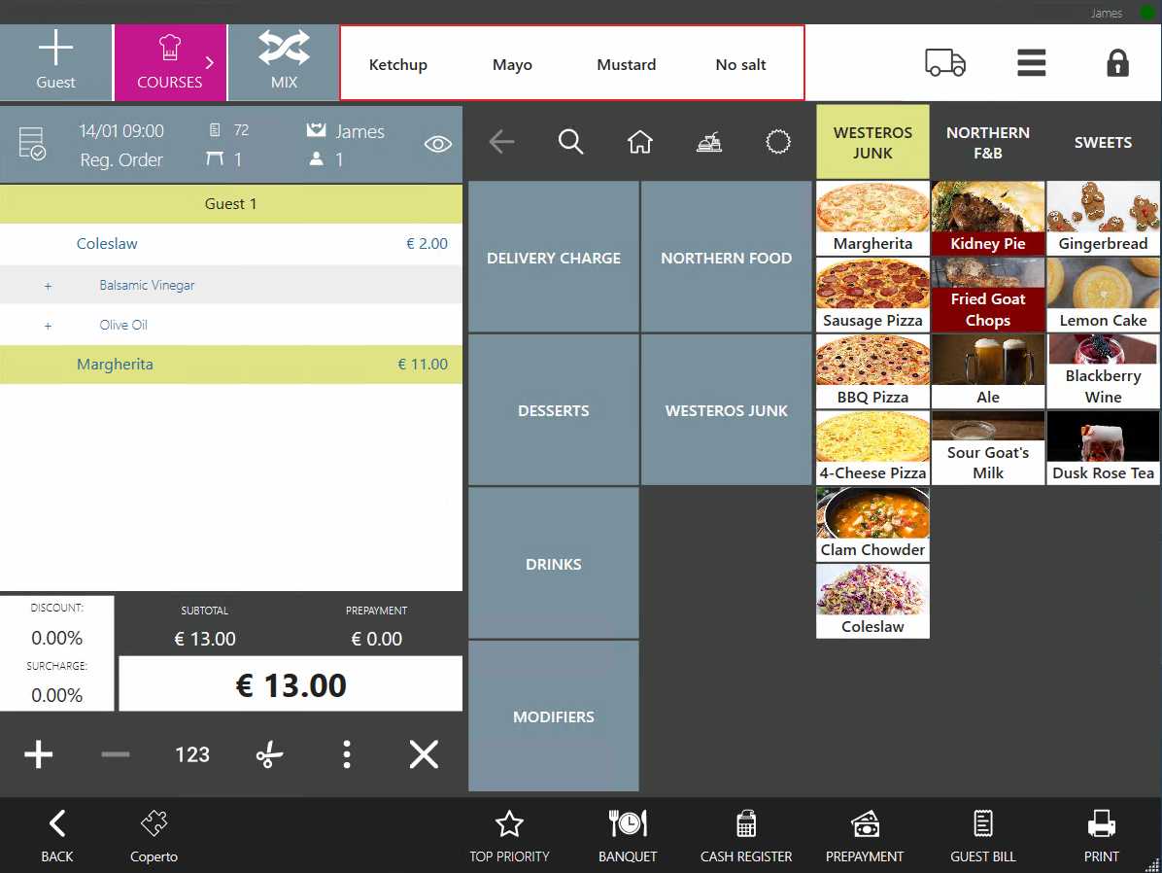The width and height of the screenshot is (1162, 873).
Task: Click the delivery truck icon
Action: [x=944, y=63]
